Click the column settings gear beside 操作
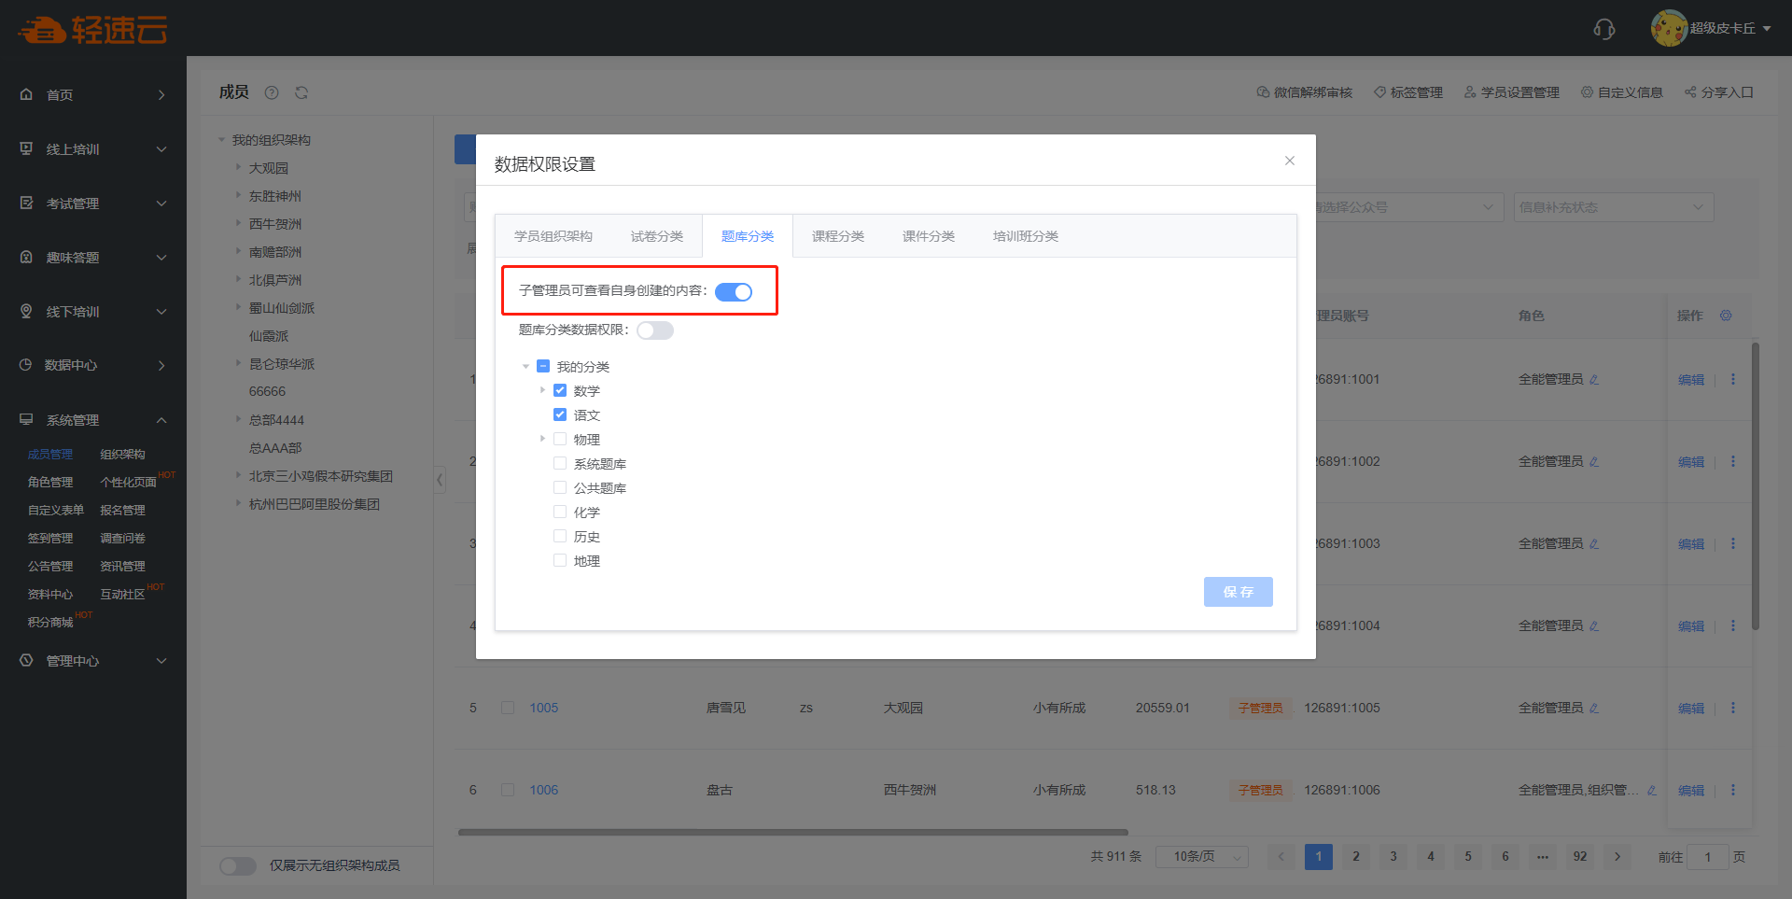This screenshot has height=899, width=1792. pos(1726,316)
